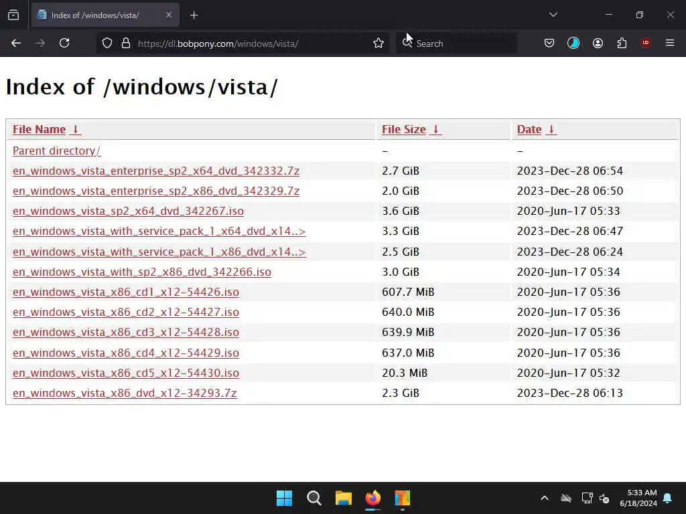Click the date 2023-Dec-28 06:54
The width and height of the screenshot is (686, 514).
coord(570,171)
